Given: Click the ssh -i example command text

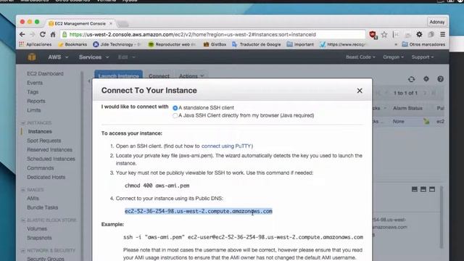Looking at the screenshot, I should tap(243, 237).
